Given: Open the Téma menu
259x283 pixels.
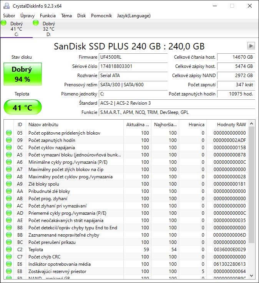Looking at the screenshot, I should coord(66,16).
